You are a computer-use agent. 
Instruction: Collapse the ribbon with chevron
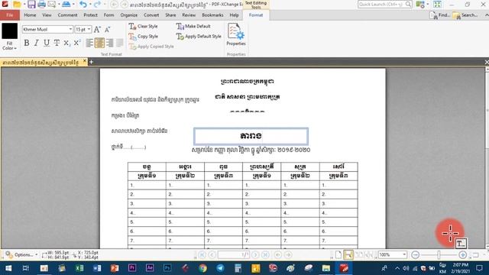[x=486, y=15]
